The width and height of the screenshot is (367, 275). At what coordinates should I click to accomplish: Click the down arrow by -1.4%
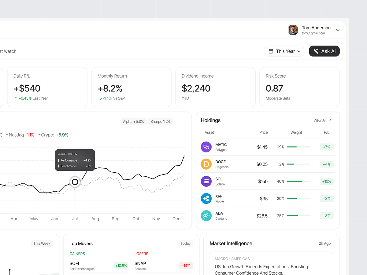(100, 98)
